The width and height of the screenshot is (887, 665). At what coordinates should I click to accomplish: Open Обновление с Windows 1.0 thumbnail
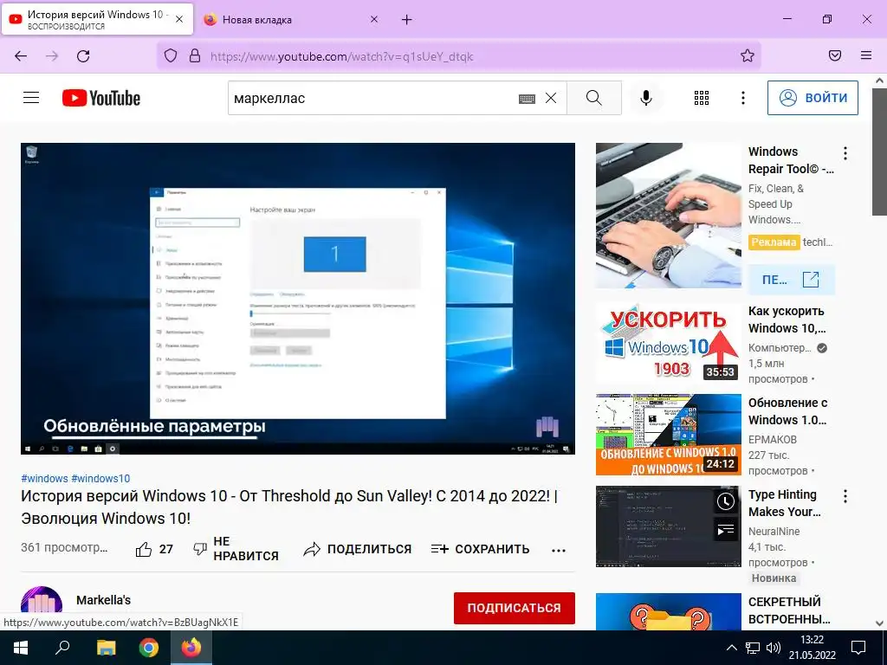tap(668, 435)
